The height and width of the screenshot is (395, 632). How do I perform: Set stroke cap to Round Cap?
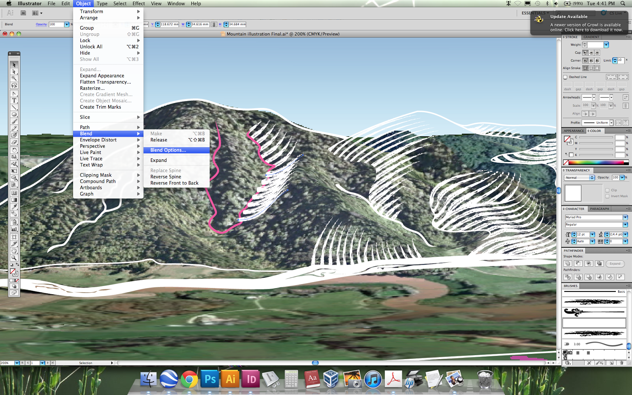[591, 53]
